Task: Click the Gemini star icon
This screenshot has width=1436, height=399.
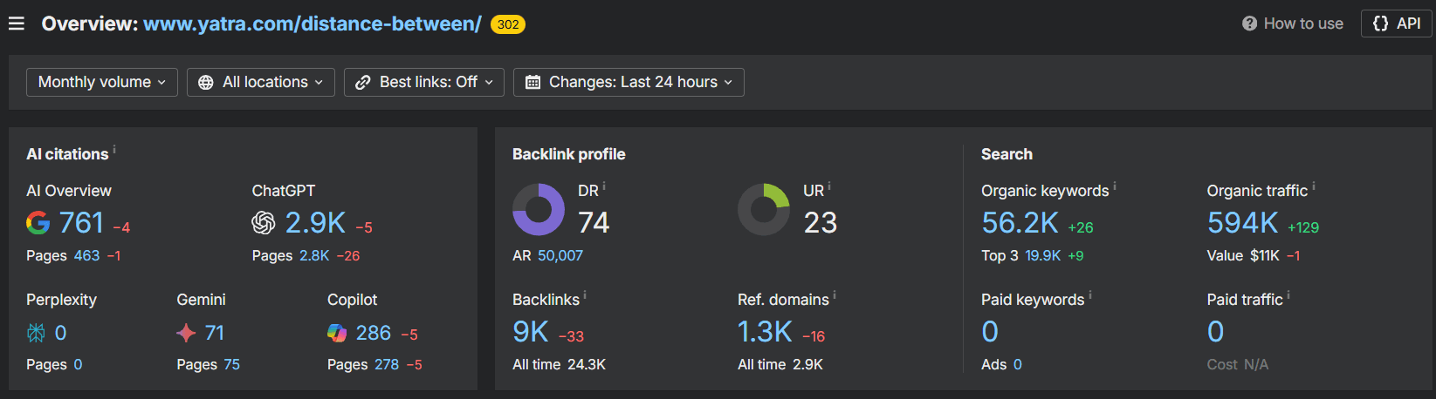Action: click(186, 333)
